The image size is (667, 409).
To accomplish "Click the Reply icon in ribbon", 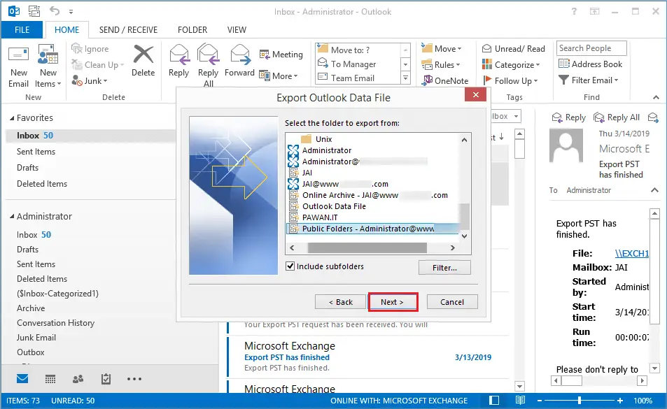I will point(179,55).
